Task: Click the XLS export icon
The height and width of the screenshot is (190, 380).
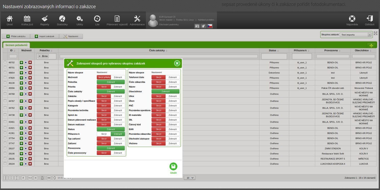Action: [30, 178]
